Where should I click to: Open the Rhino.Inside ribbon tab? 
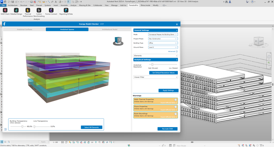point(145,5)
